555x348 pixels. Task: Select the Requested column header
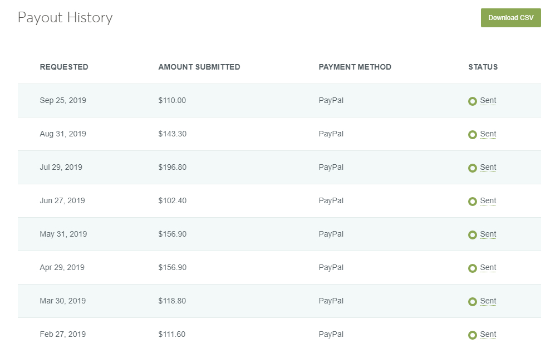click(x=64, y=67)
